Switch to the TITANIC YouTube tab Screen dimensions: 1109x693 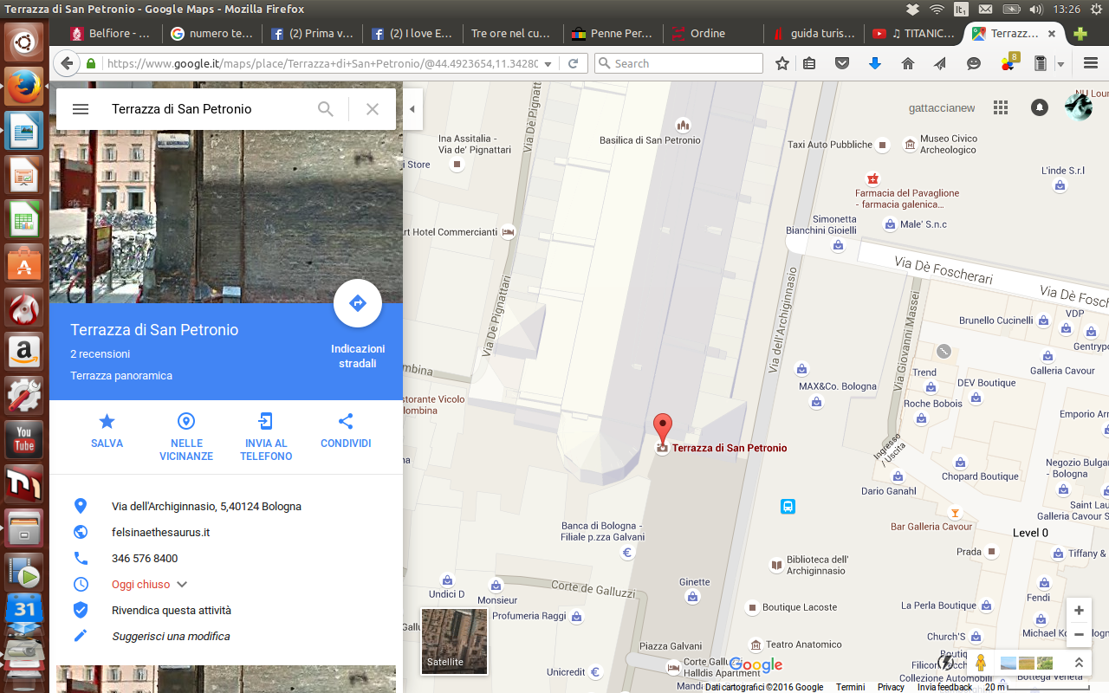click(x=915, y=34)
